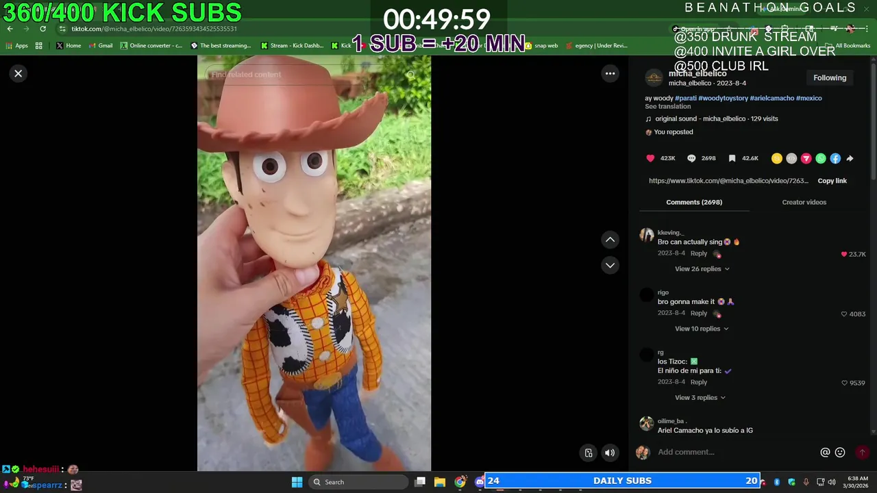The height and width of the screenshot is (493, 877).
Task: Click the Following button
Action: pos(830,78)
